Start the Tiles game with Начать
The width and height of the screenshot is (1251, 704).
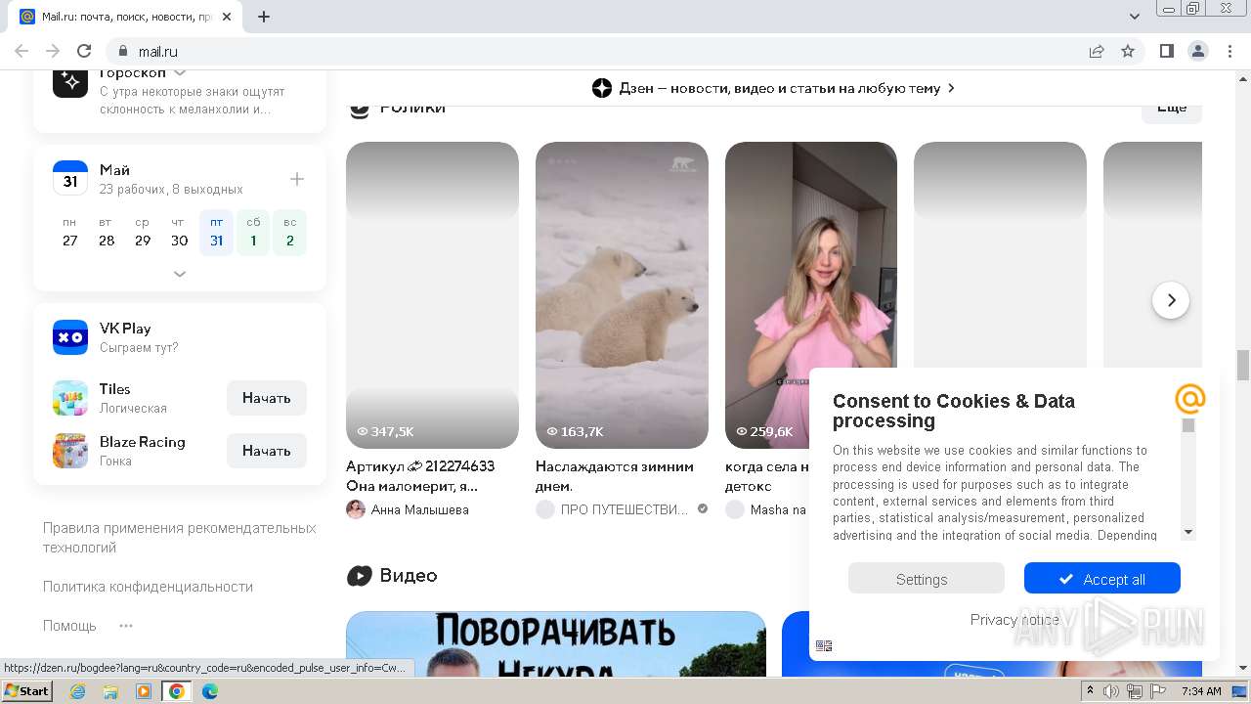pos(267,398)
